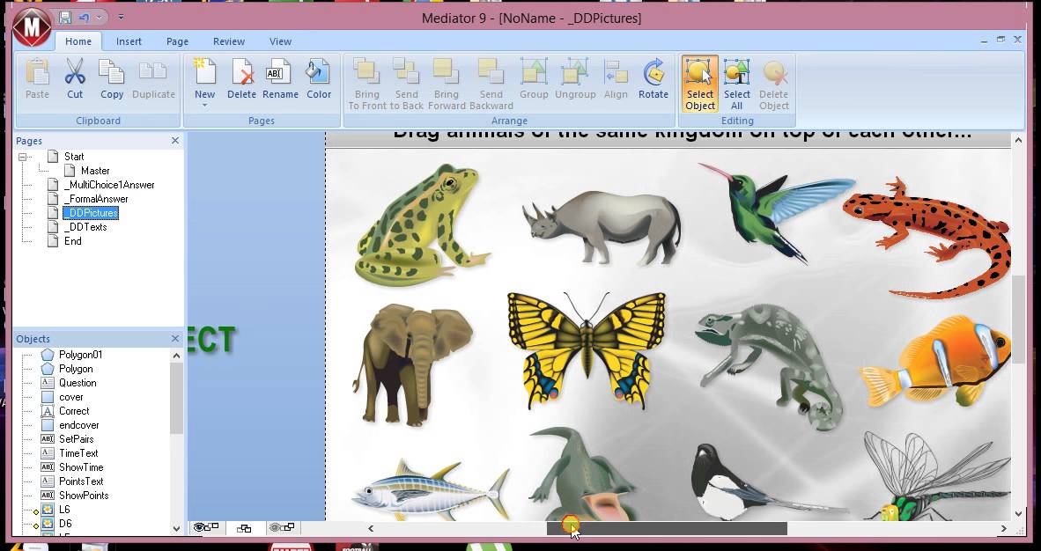Undo the last action in quick access toolbar
The width and height of the screenshot is (1041, 551).
[x=85, y=18]
